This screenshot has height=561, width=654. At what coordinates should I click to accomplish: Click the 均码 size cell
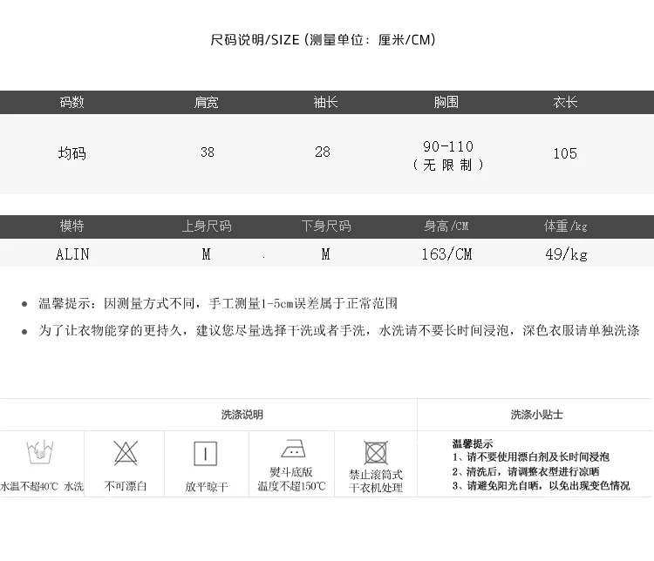click(72, 153)
